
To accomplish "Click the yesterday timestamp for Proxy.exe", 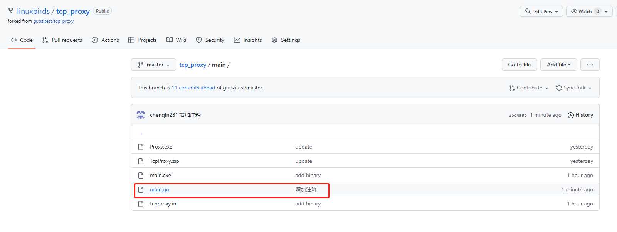I will (x=582, y=147).
